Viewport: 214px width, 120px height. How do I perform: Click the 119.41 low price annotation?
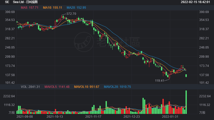(x=159, y=81)
